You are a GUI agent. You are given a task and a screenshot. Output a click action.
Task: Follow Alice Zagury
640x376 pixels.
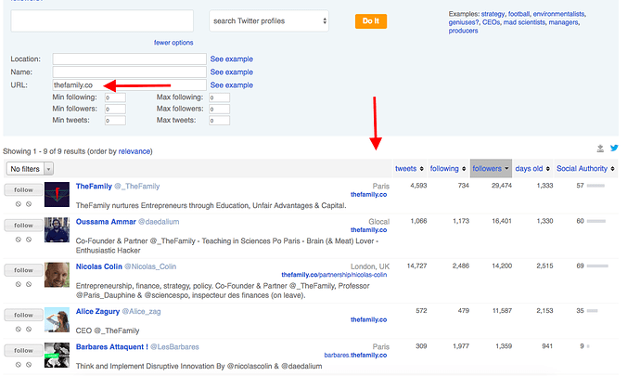point(23,315)
